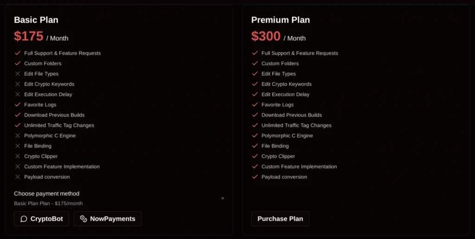Click the checkmark beside Premium Favorite Logs
The height and width of the screenshot is (239, 475).
[x=255, y=105]
